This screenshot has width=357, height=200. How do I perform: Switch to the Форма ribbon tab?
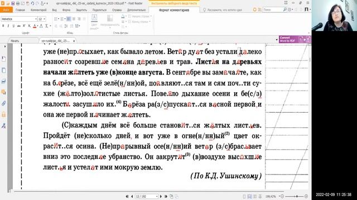pos(66,10)
